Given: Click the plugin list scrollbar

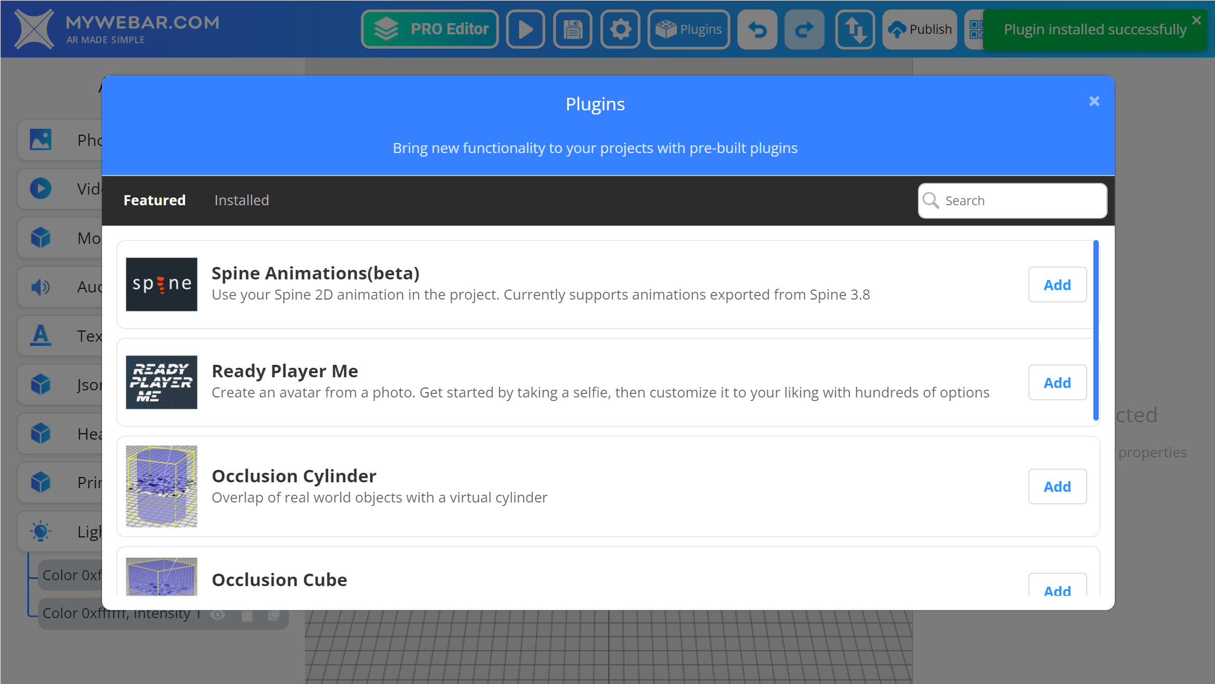Looking at the screenshot, I should click(x=1096, y=330).
